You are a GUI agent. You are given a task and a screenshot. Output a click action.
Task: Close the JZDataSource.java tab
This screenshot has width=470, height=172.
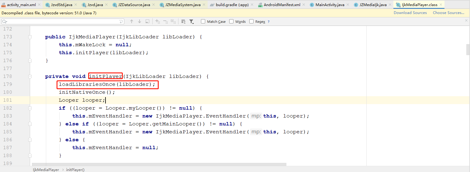[x=154, y=5]
